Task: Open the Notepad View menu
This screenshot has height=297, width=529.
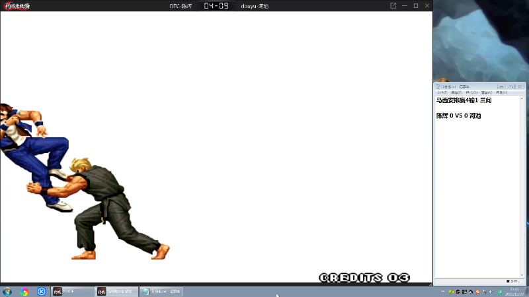Action: [x=487, y=92]
